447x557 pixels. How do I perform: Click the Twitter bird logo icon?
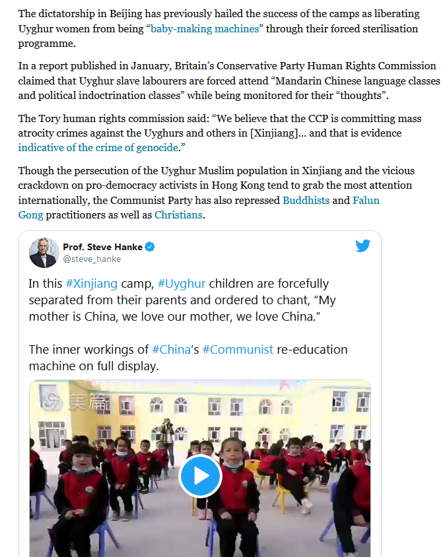pyautogui.click(x=362, y=246)
